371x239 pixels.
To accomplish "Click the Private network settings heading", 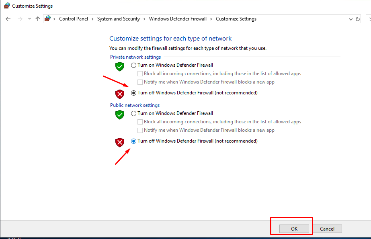I will (135, 57).
